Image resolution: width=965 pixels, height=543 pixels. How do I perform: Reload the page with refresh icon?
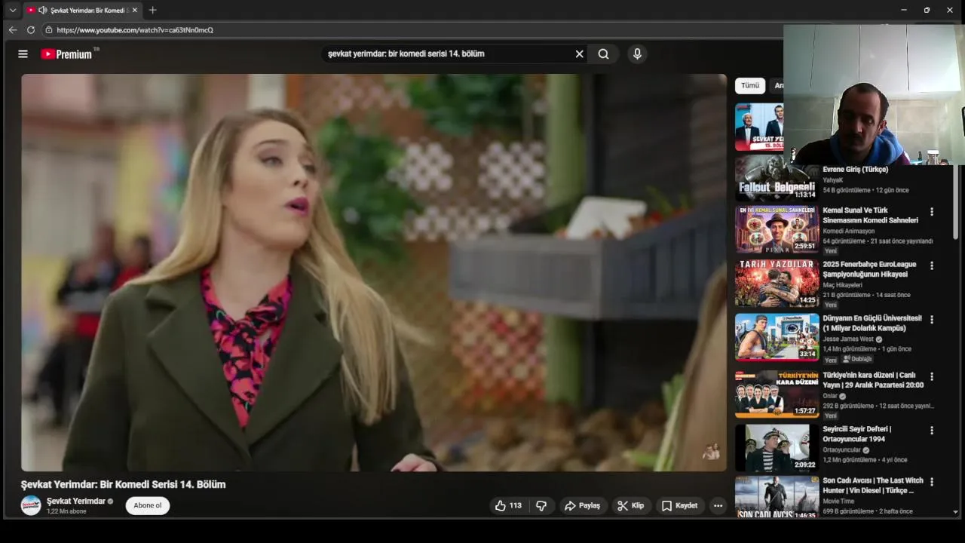point(31,30)
